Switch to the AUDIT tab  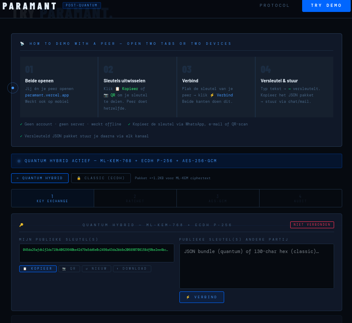[x=300, y=198]
